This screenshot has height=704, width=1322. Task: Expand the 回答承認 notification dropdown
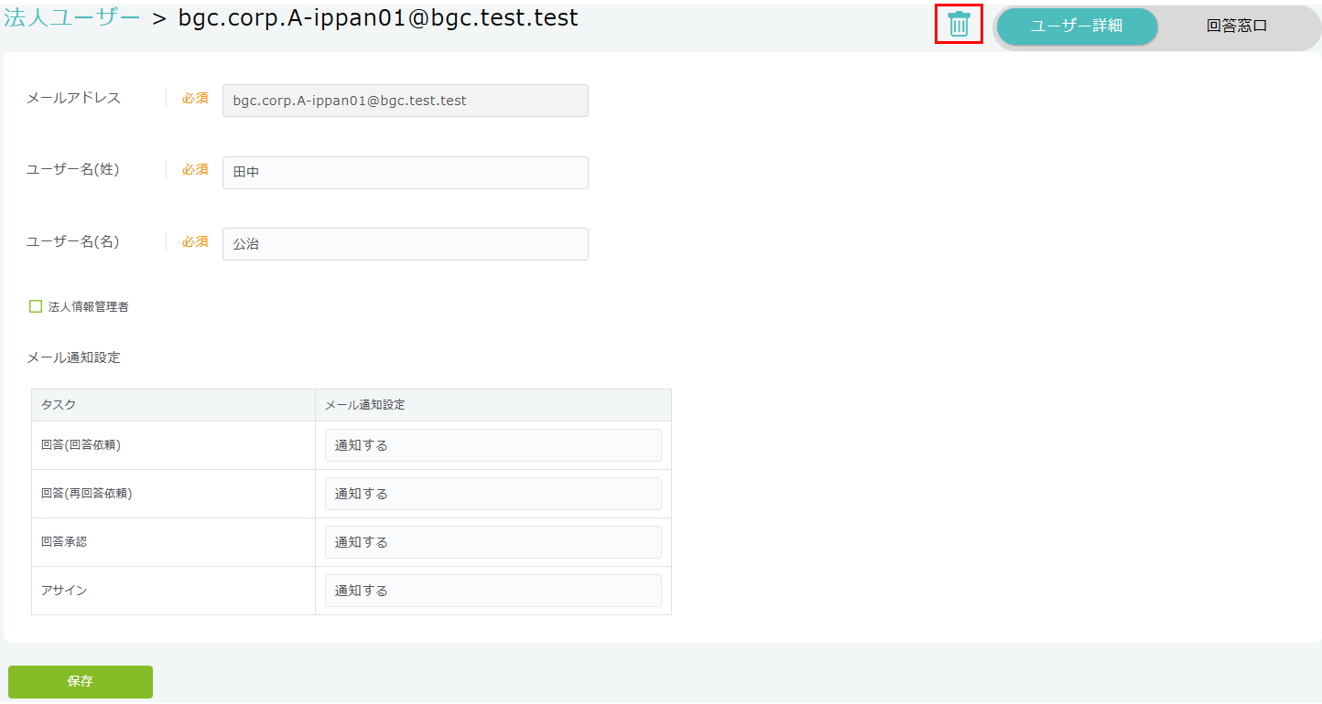(493, 542)
